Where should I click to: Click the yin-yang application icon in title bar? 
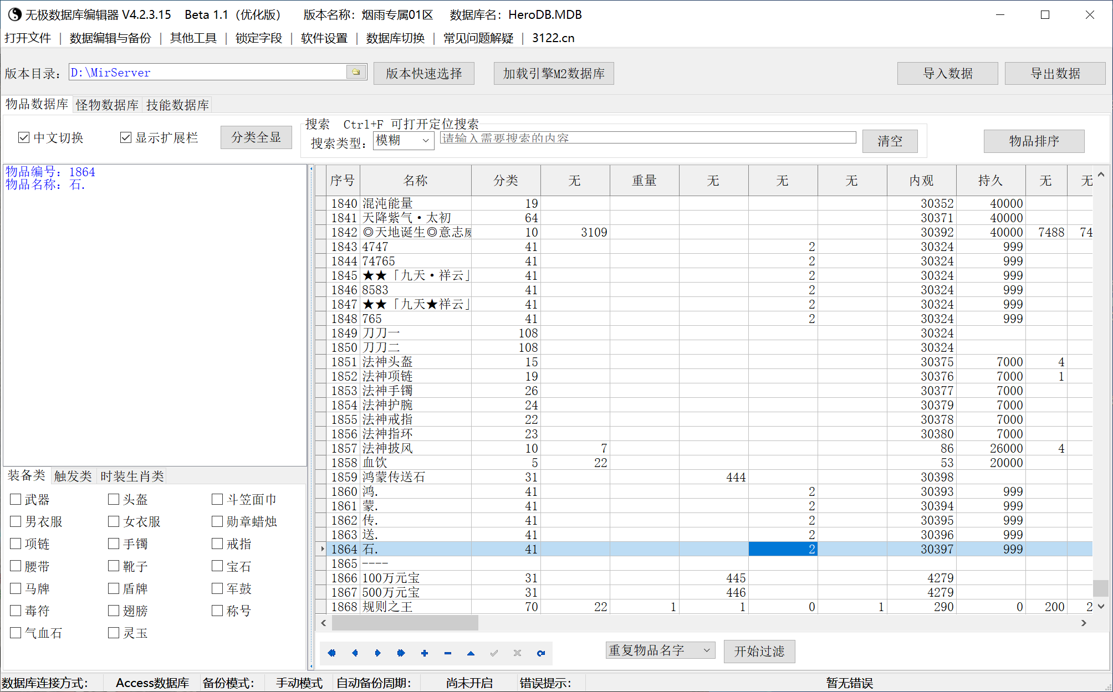point(14,14)
